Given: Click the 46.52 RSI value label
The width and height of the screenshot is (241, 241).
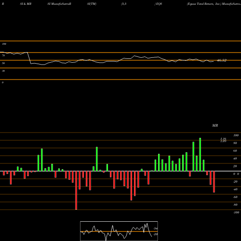Looking at the screenshot, I should (222, 60).
